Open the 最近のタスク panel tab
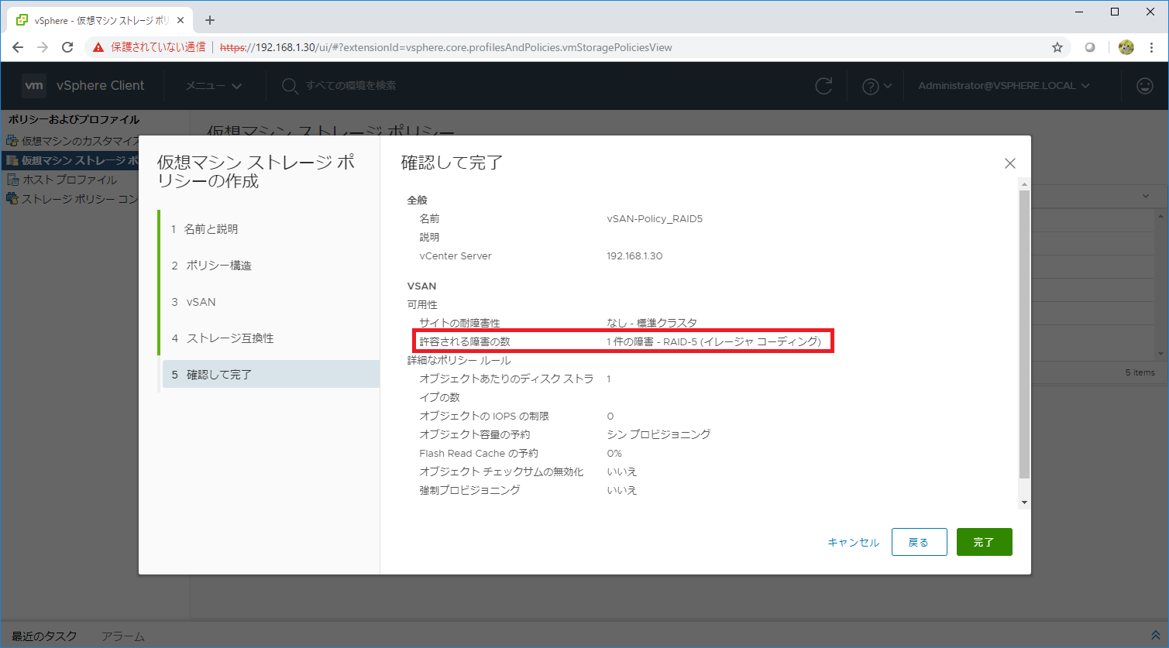Screen dimensions: 1169x648 pos(44,636)
